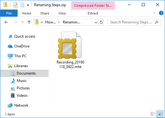The height and width of the screenshot is (118, 165).
Task: Open the recent locations dropdown arrow
Action: [x=23, y=22]
